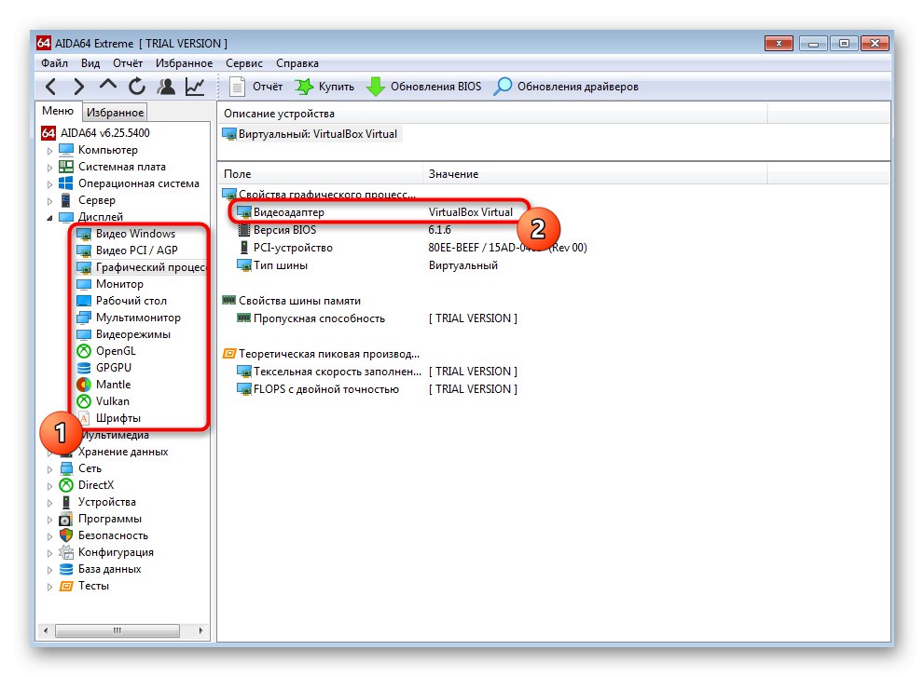The width and height of the screenshot is (924, 677).
Task: Open Обновления BIOS in toolbar
Action: point(423,87)
